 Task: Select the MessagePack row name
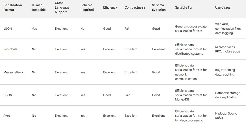tap(13, 72)
